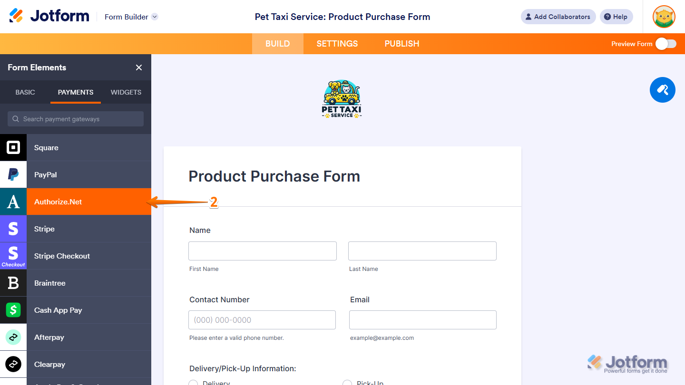Open the user avatar profile menu
Screen dimensions: 685x385
[664, 17]
